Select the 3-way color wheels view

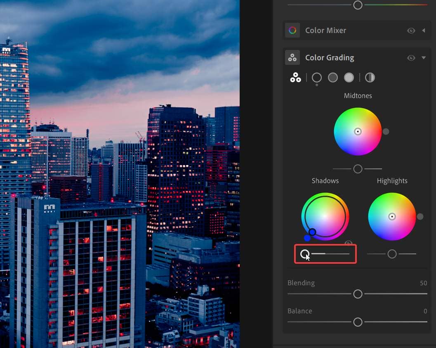pos(295,77)
